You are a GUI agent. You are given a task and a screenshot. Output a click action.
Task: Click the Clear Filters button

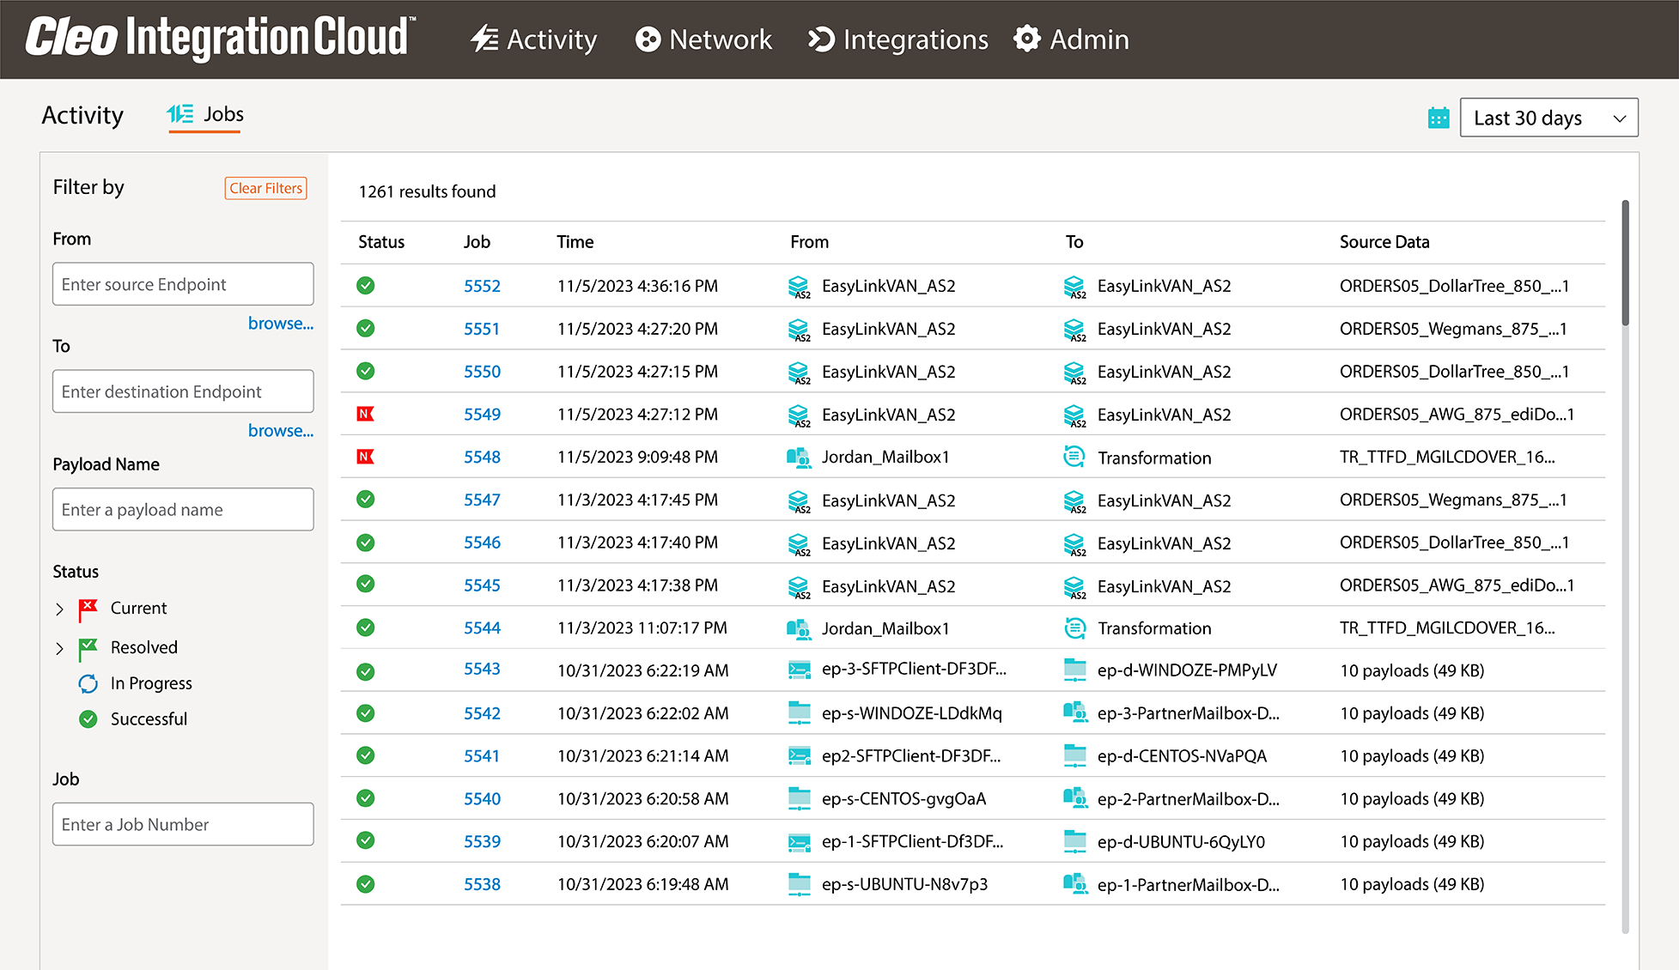click(x=265, y=188)
